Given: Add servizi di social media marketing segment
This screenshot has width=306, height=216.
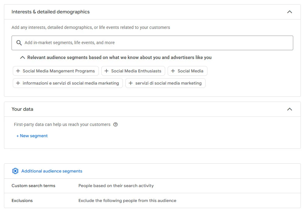Looking at the screenshot, I should [168, 83].
